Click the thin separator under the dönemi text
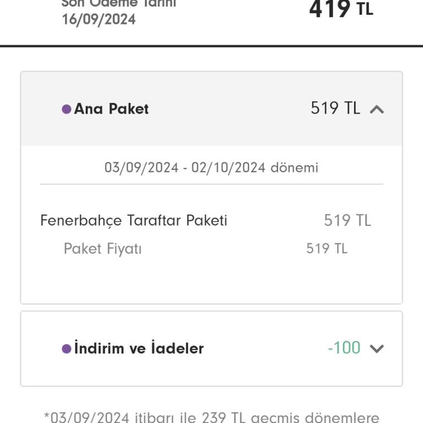 coord(211,184)
